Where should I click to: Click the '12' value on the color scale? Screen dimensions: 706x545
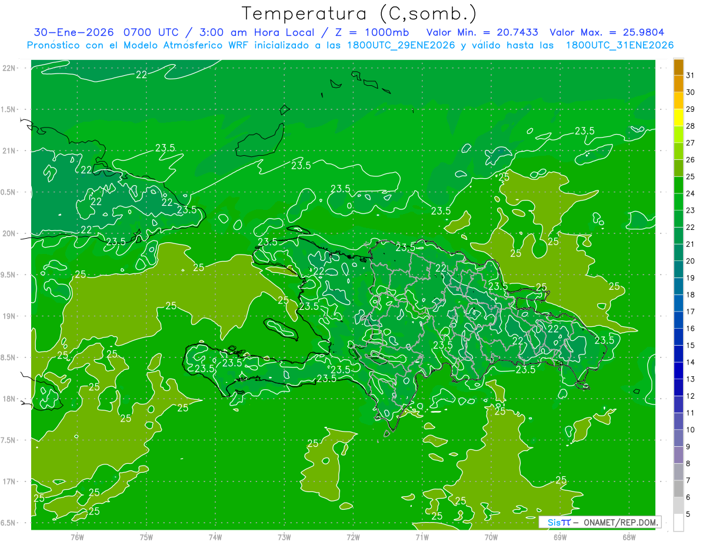point(691,396)
